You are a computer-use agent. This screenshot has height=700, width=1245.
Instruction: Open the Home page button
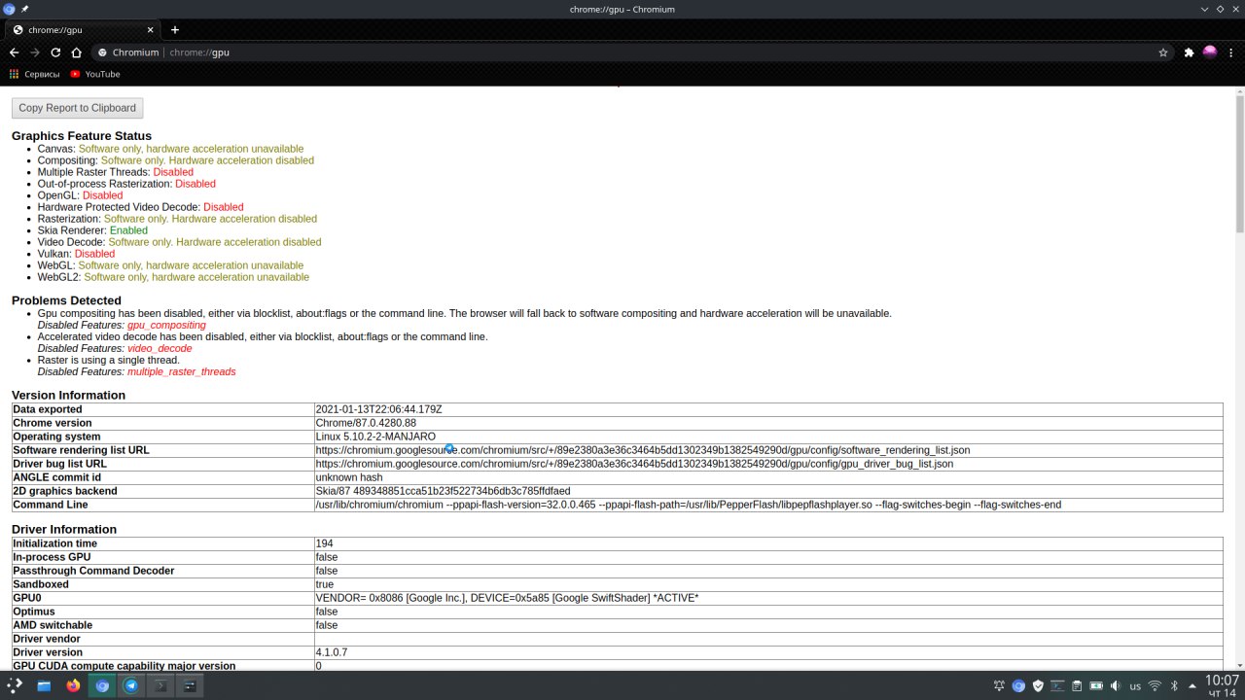(76, 52)
